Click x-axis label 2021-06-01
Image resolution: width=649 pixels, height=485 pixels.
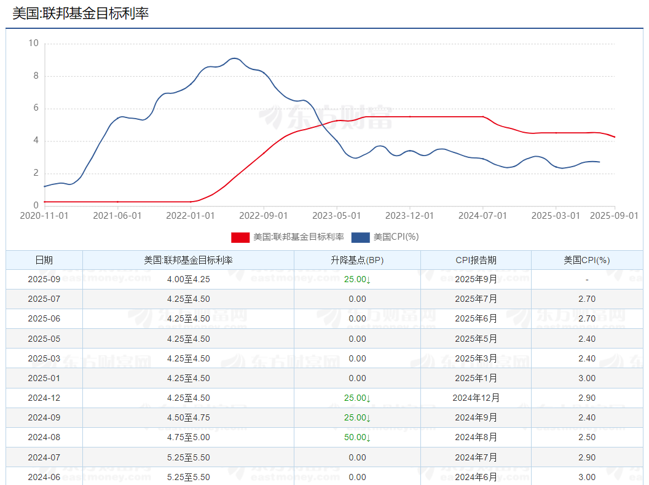(x=117, y=216)
